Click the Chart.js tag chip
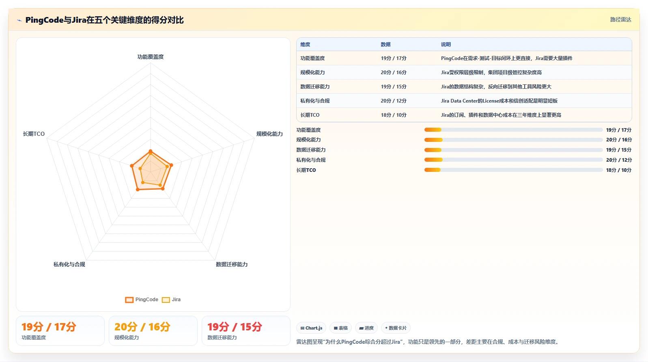The height and width of the screenshot is (362, 648). (x=311, y=328)
